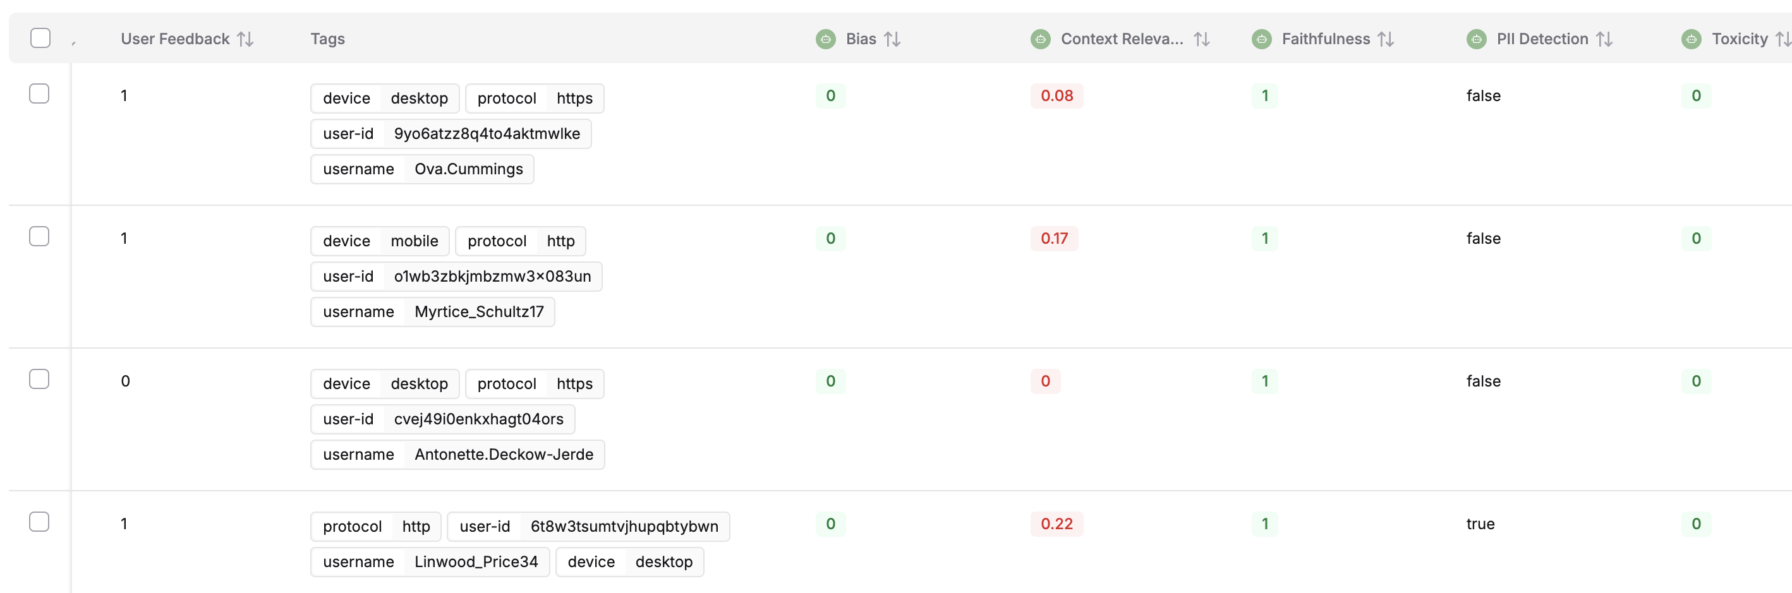Viewport: 1792px width, 593px height.
Task: Click the device desktop tag chip
Action: pyautogui.click(x=385, y=98)
